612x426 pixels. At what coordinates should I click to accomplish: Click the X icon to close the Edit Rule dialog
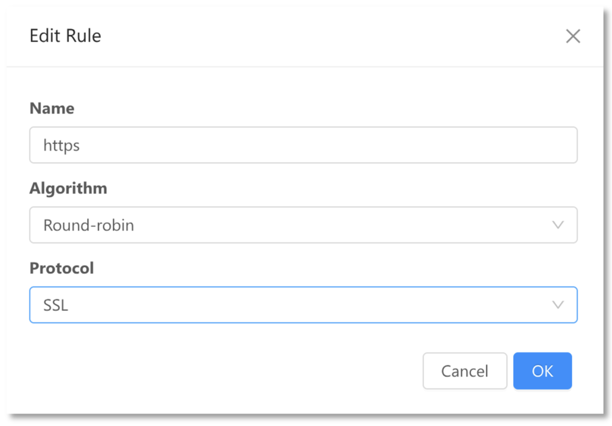tap(573, 36)
